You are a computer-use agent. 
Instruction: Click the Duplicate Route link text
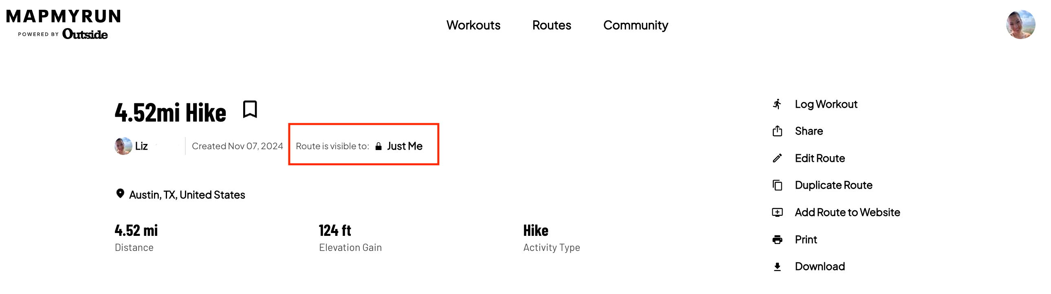[x=833, y=185]
